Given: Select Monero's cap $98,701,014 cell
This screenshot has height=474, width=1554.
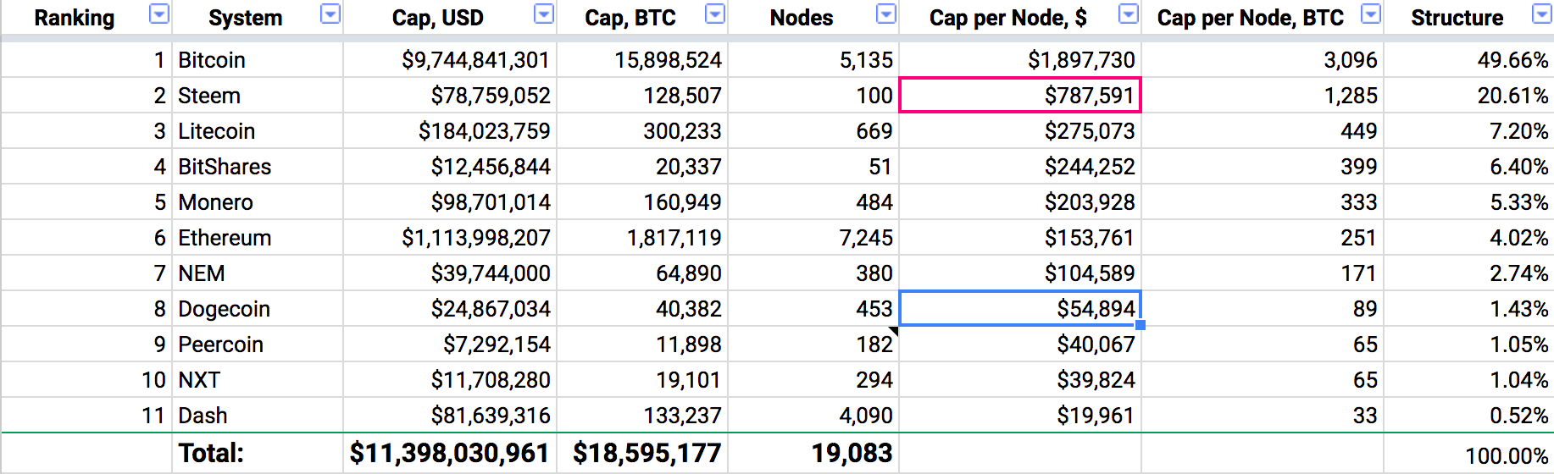Looking at the screenshot, I should click(x=450, y=202).
